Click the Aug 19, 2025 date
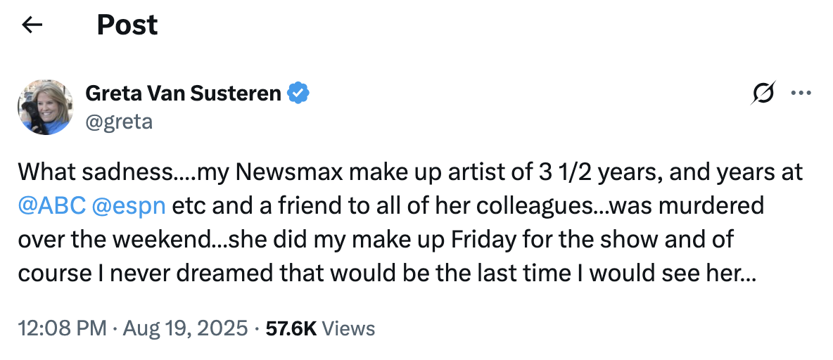 pyautogui.click(x=186, y=328)
